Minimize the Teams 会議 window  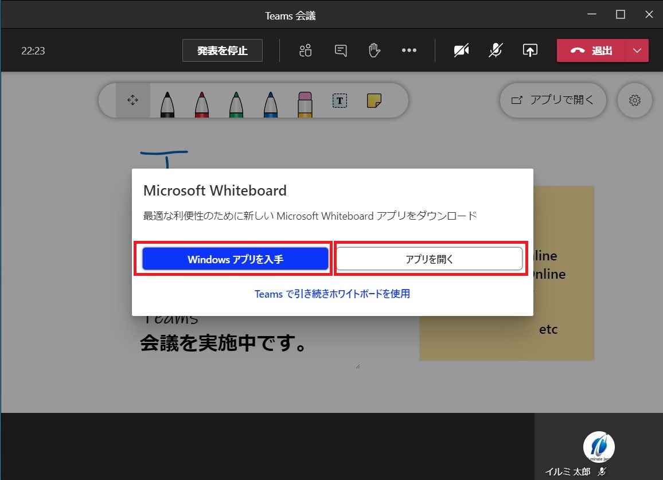[592, 14]
